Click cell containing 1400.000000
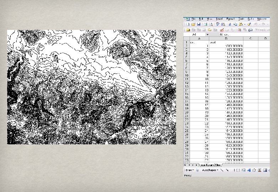 tap(226, 105)
